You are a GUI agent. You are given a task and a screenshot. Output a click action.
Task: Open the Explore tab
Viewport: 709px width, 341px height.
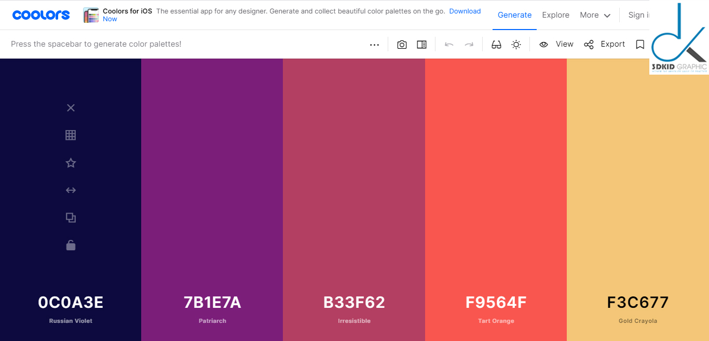[x=556, y=15]
